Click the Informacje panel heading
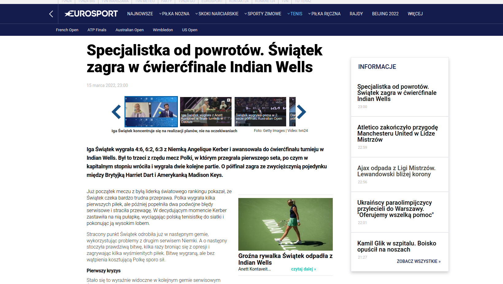Viewport: 503px width, 284px height. 377,67
